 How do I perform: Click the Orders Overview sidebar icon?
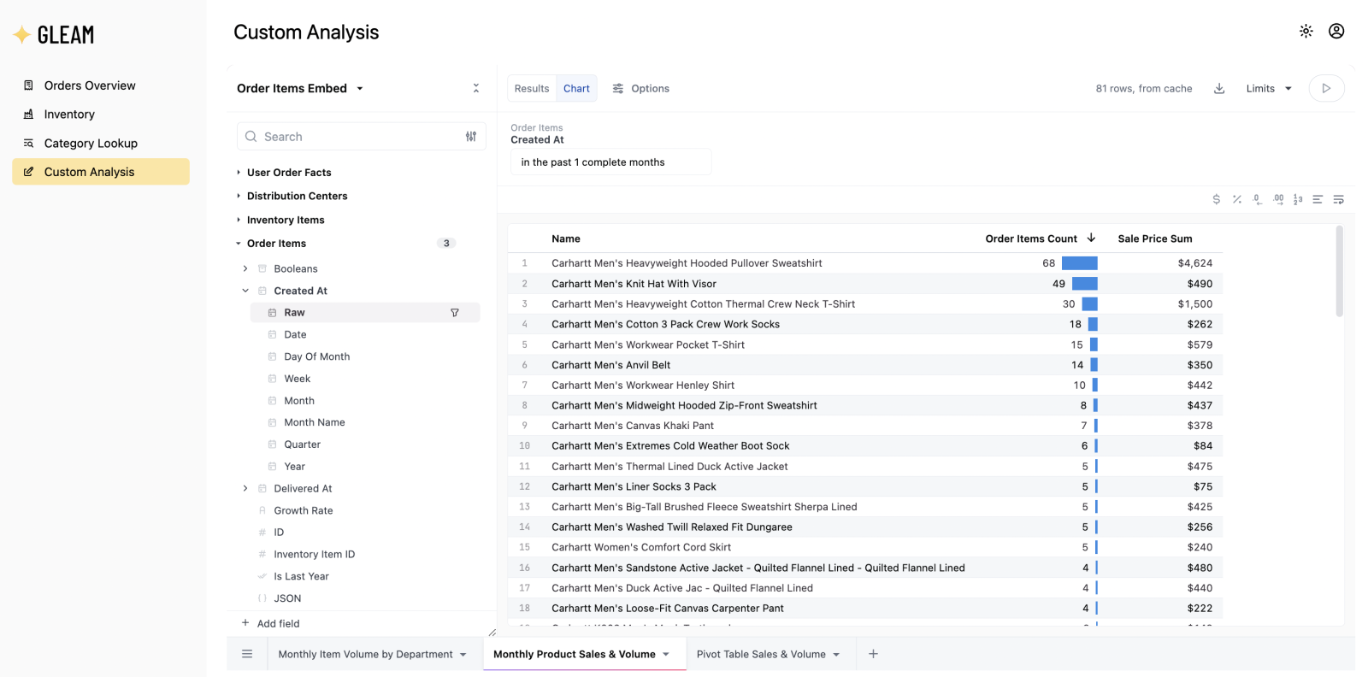pos(28,85)
